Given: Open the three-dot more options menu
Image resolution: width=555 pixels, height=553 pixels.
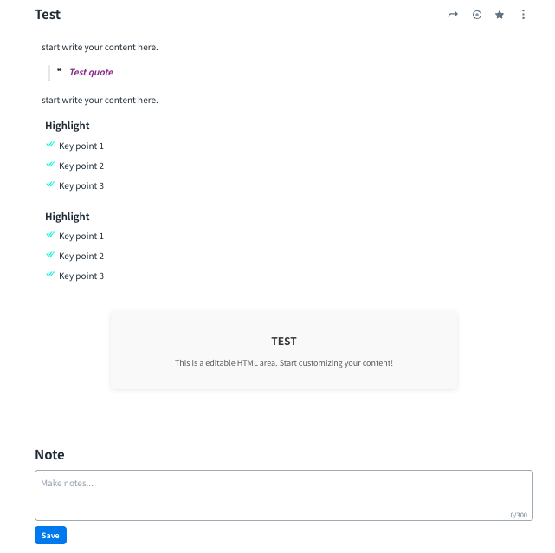Looking at the screenshot, I should click(523, 15).
